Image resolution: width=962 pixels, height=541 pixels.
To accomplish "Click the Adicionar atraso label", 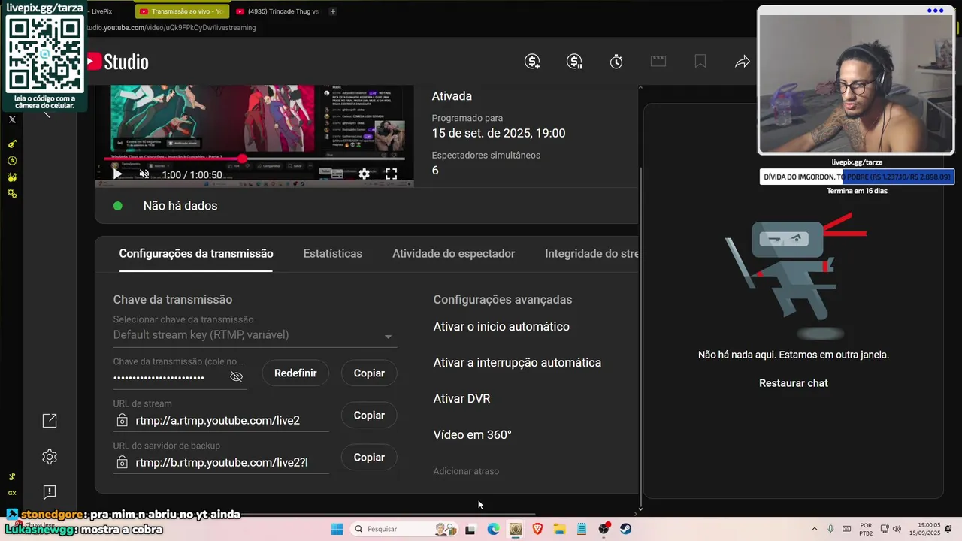I will click(x=466, y=471).
